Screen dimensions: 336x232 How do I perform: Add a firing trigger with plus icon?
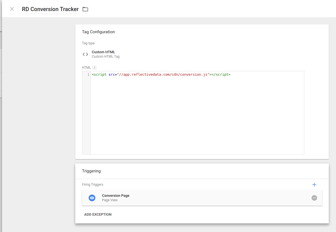click(x=314, y=185)
